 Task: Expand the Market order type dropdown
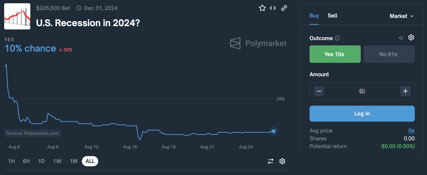(x=401, y=16)
